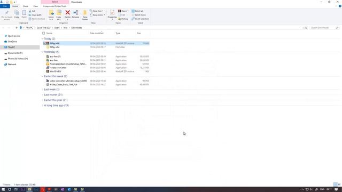
Task: Expand the Last month (21) group
Action: [x=43, y=95]
